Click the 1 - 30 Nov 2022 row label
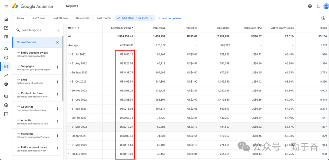This screenshot has height=160, width=329. [x=77, y=91]
